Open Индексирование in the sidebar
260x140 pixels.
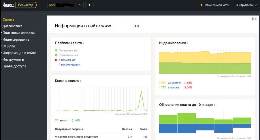16,39
